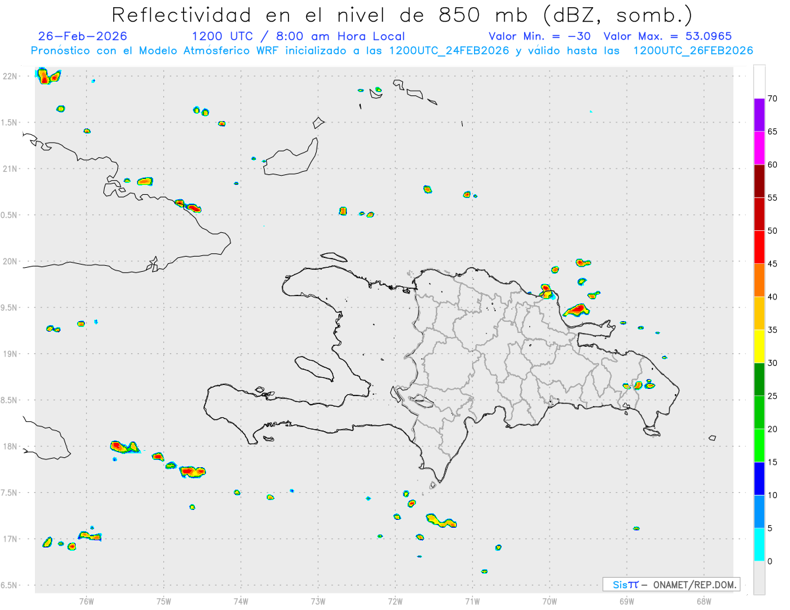Click the '65' tick on the color scale
The image size is (790, 610).
click(772, 132)
